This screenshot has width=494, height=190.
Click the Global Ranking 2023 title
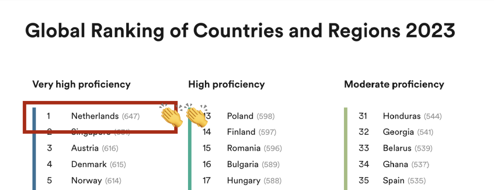[x=240, y=31]
